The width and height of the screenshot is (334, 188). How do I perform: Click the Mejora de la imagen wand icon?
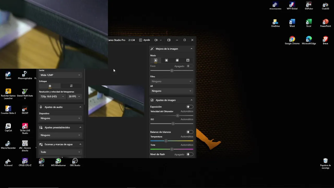(152, 49)
